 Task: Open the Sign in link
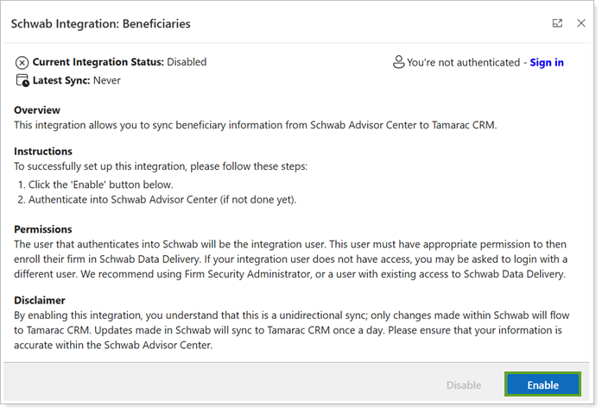pyautogui.click(x=547, y=62)
